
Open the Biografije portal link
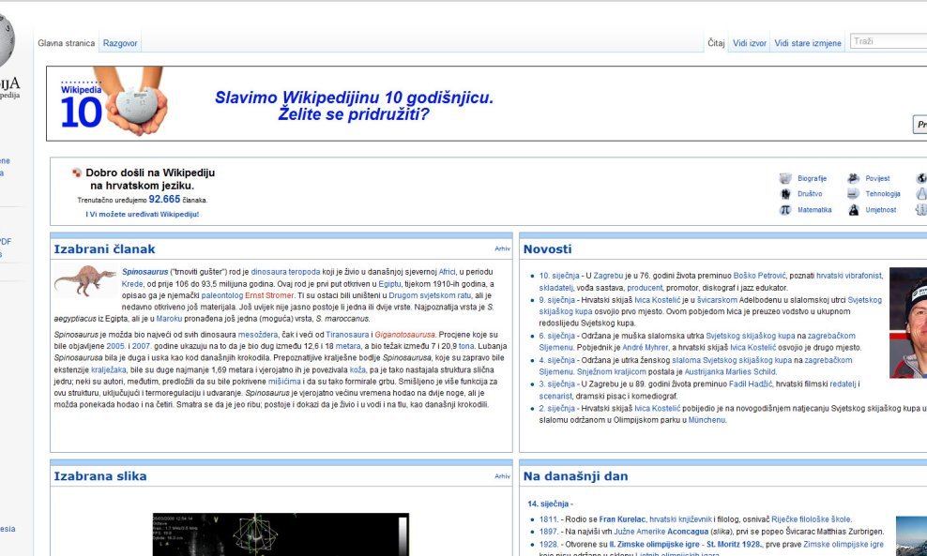(x=812, y=178)
